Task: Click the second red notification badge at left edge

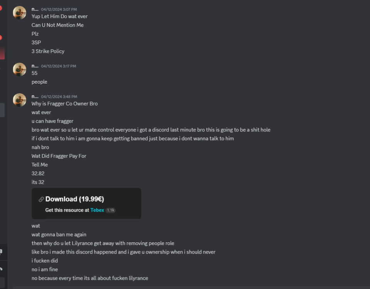Action: point(1,38)
